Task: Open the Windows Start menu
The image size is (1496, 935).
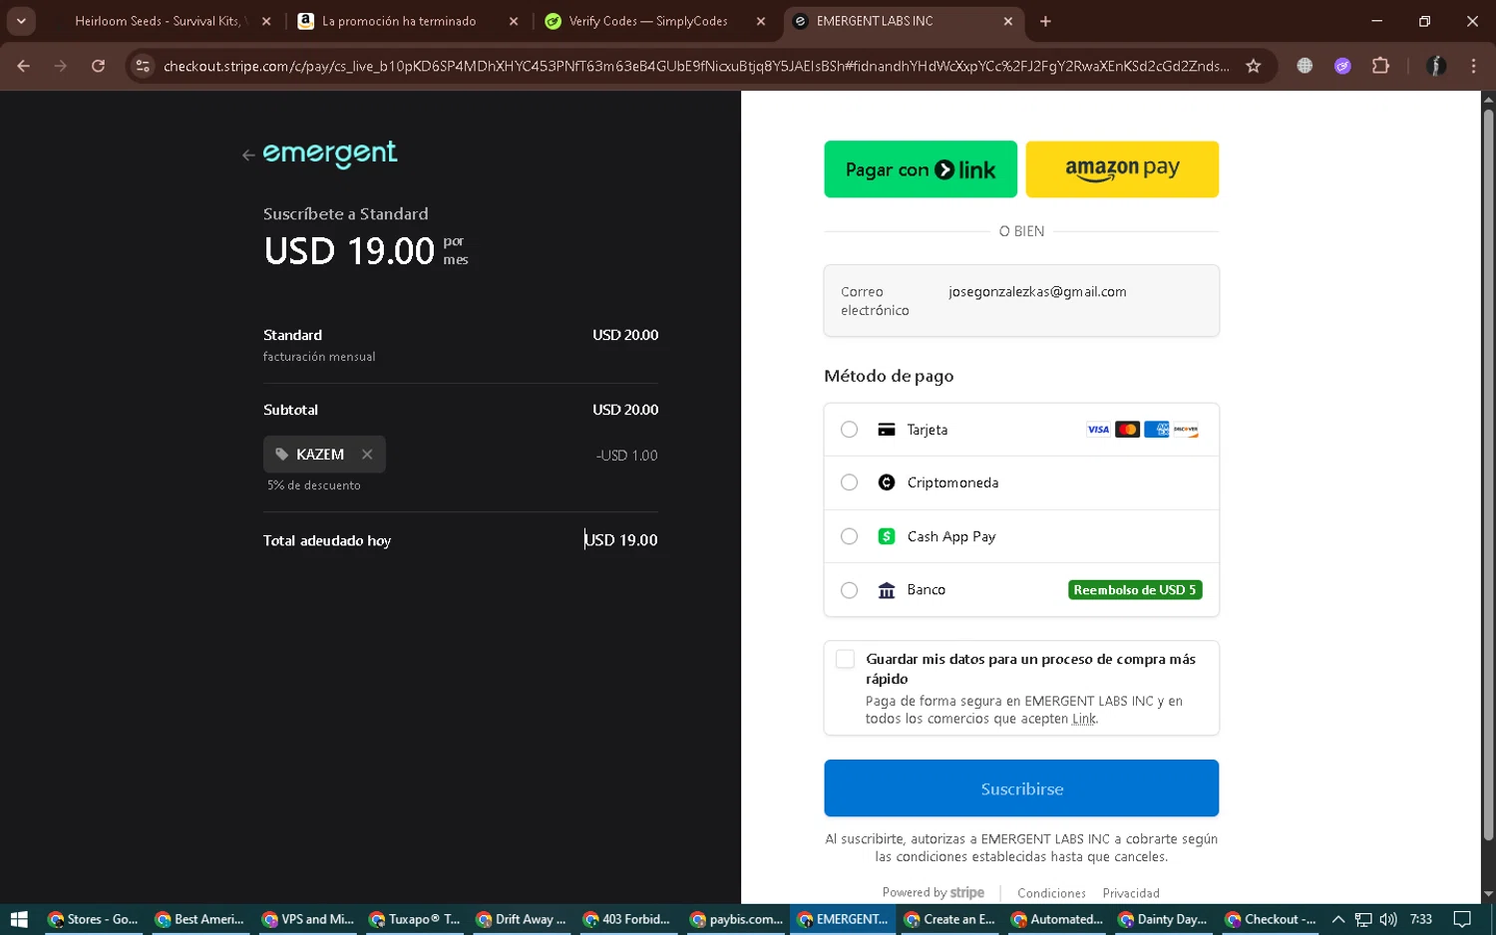Action: click(19, 919)
